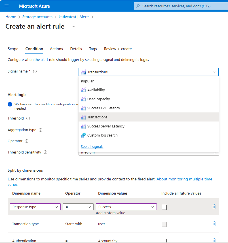228x243 pixels.
Task: Switch to the Actions tab
Action: (56, 49)
